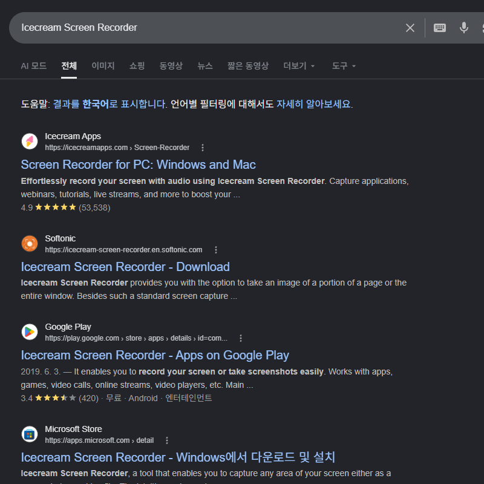
Task: Open Icecream Screen Recorder - Download result
Action: pyautogui.click(x=125, y=267)
